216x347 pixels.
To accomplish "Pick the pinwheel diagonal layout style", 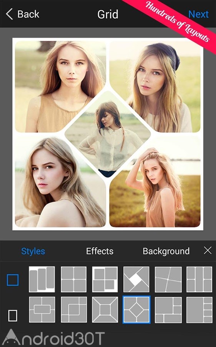I will [136, 279].
